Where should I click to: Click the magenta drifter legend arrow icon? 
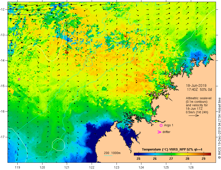coord(159,132)
